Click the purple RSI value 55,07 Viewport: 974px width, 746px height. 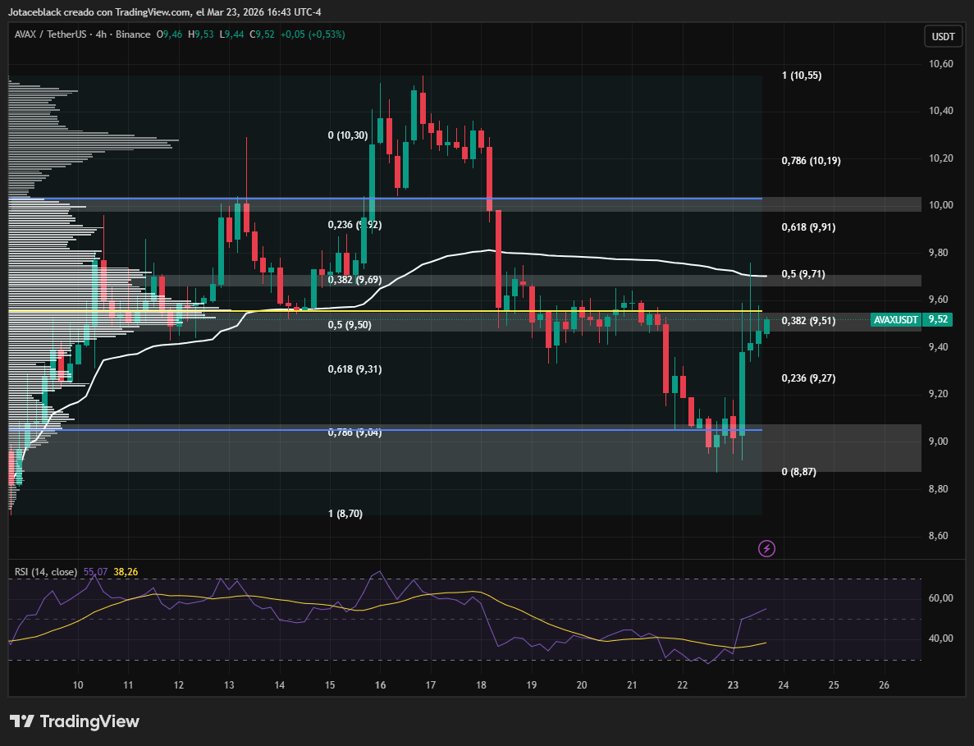(x=95, y=572)
